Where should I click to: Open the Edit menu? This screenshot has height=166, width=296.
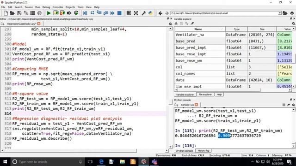point(10,7)
